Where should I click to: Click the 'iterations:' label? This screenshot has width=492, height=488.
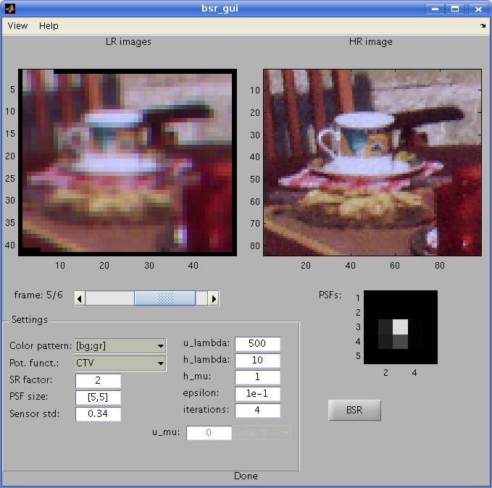(207, 410)
